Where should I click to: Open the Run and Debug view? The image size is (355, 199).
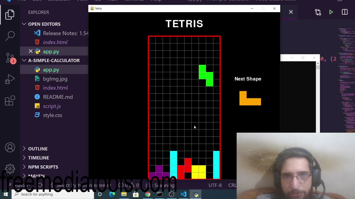coord(10,79)
